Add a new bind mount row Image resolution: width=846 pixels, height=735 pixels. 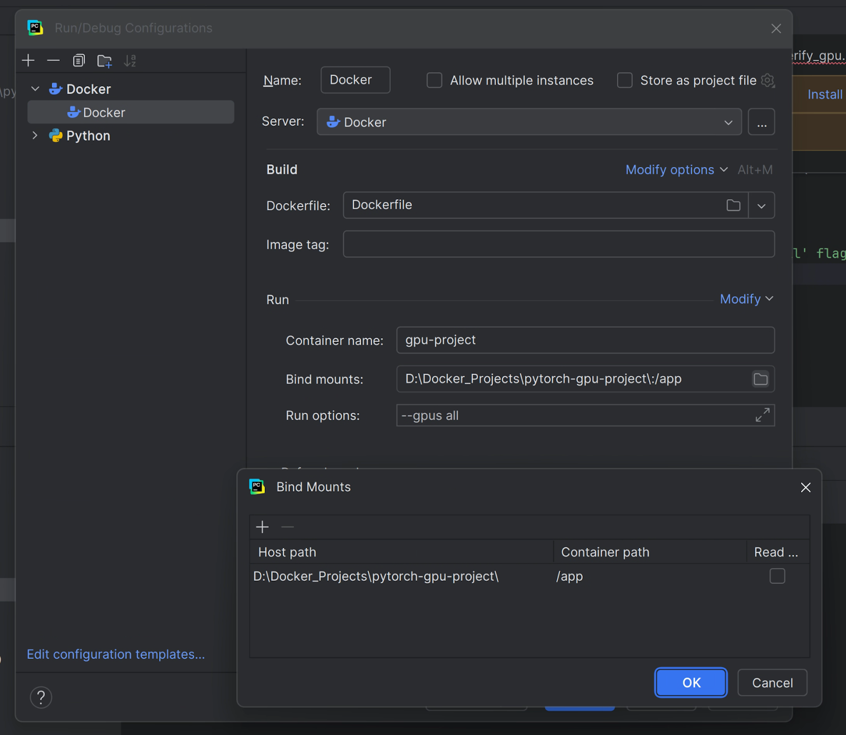point(262,527)
